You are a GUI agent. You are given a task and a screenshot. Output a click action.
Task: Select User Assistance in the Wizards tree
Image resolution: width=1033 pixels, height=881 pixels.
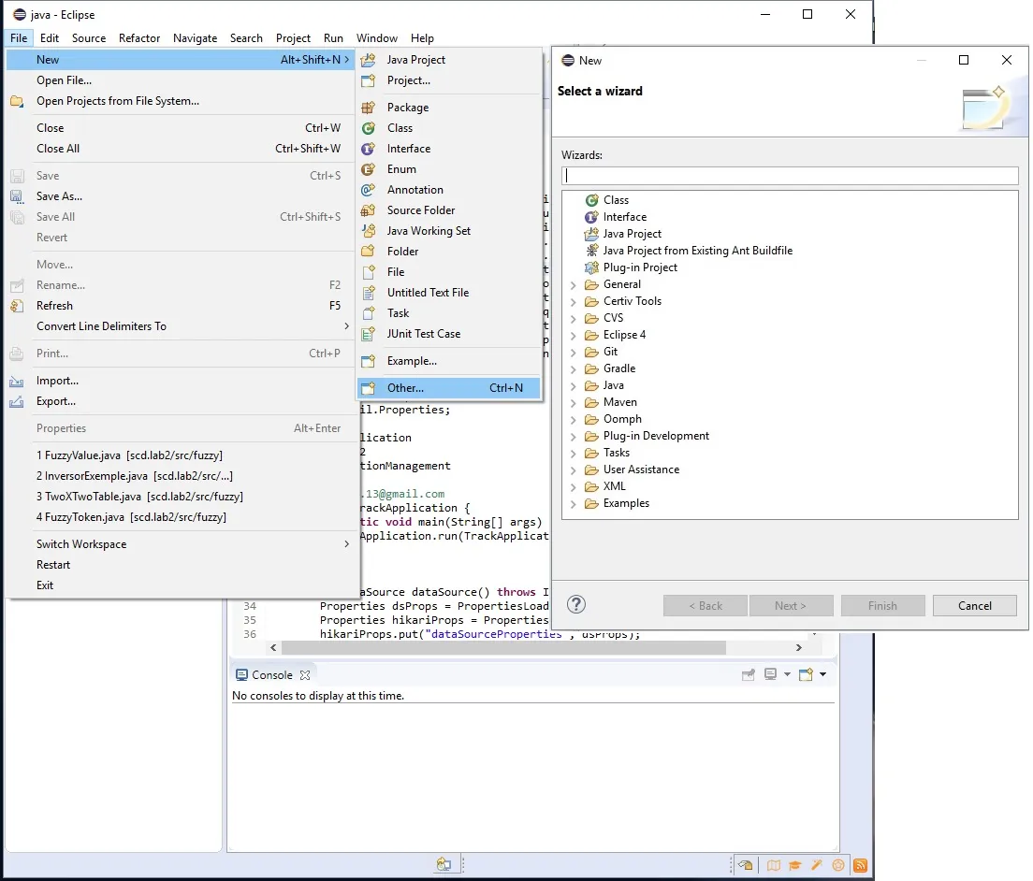[x=641, y=469]
